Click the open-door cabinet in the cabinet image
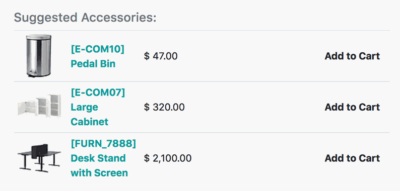 pyautogui.click(x=27, y=108)
